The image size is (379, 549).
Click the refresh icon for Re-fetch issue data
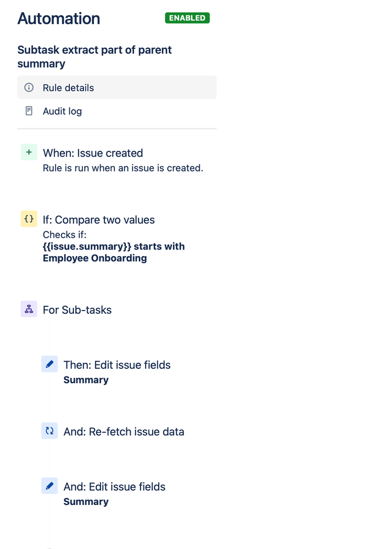click(49, 431)
